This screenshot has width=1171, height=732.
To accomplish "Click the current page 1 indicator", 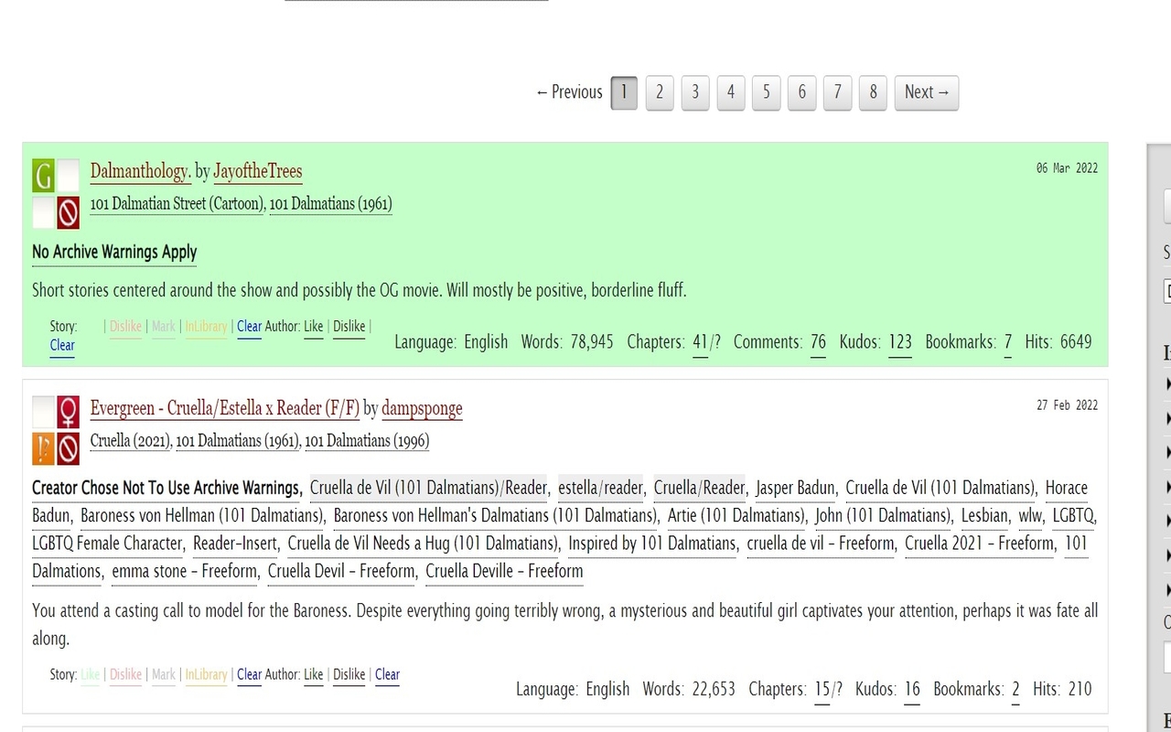I will 624,92.
